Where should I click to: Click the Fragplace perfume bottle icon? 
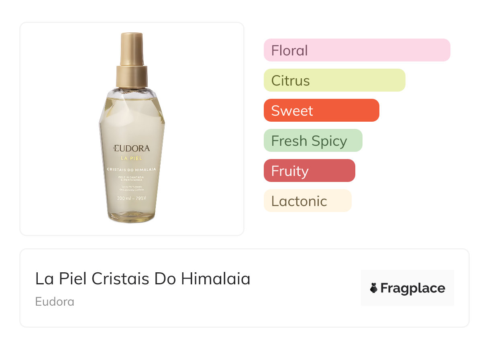point(374,288)
